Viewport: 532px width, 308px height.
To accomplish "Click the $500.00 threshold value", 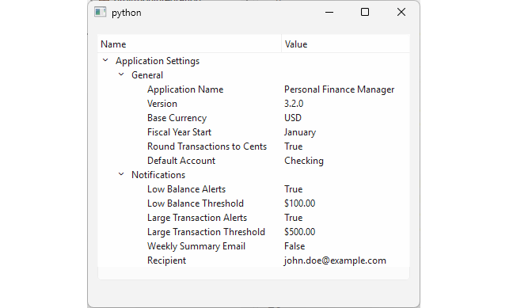I will click(300, 232).
